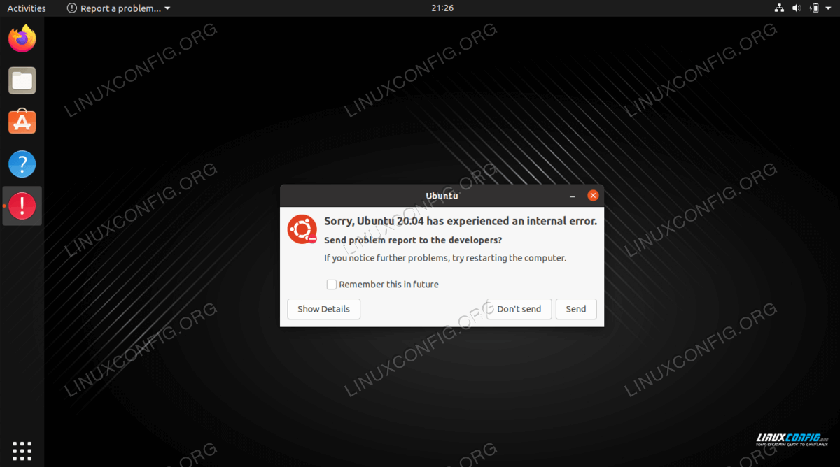Screen dimensions: 840x467
Task: Click the network status icon
Action: pyautogui.click(x=780, y=8)
